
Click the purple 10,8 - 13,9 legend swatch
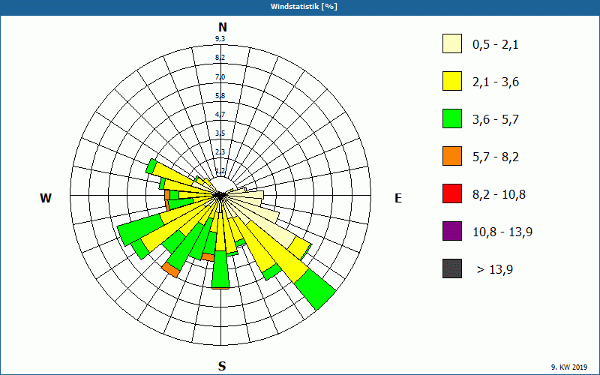click(x=452, y=231)
